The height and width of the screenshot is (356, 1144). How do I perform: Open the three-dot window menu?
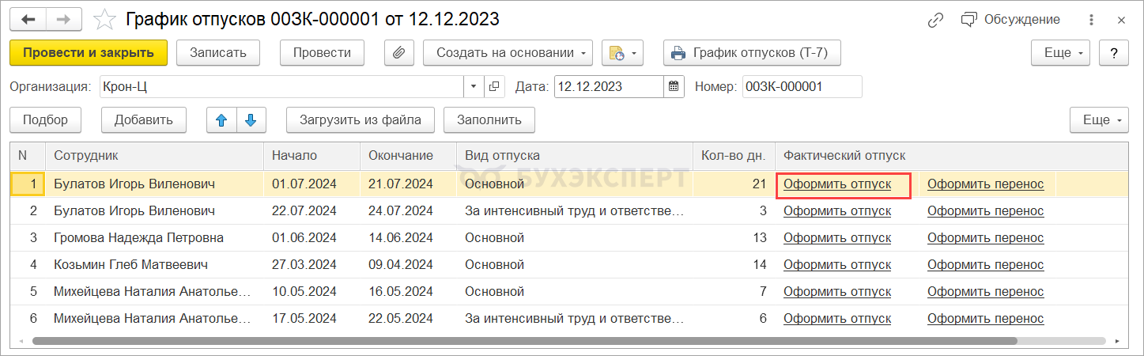click(x=1092, y=19)
